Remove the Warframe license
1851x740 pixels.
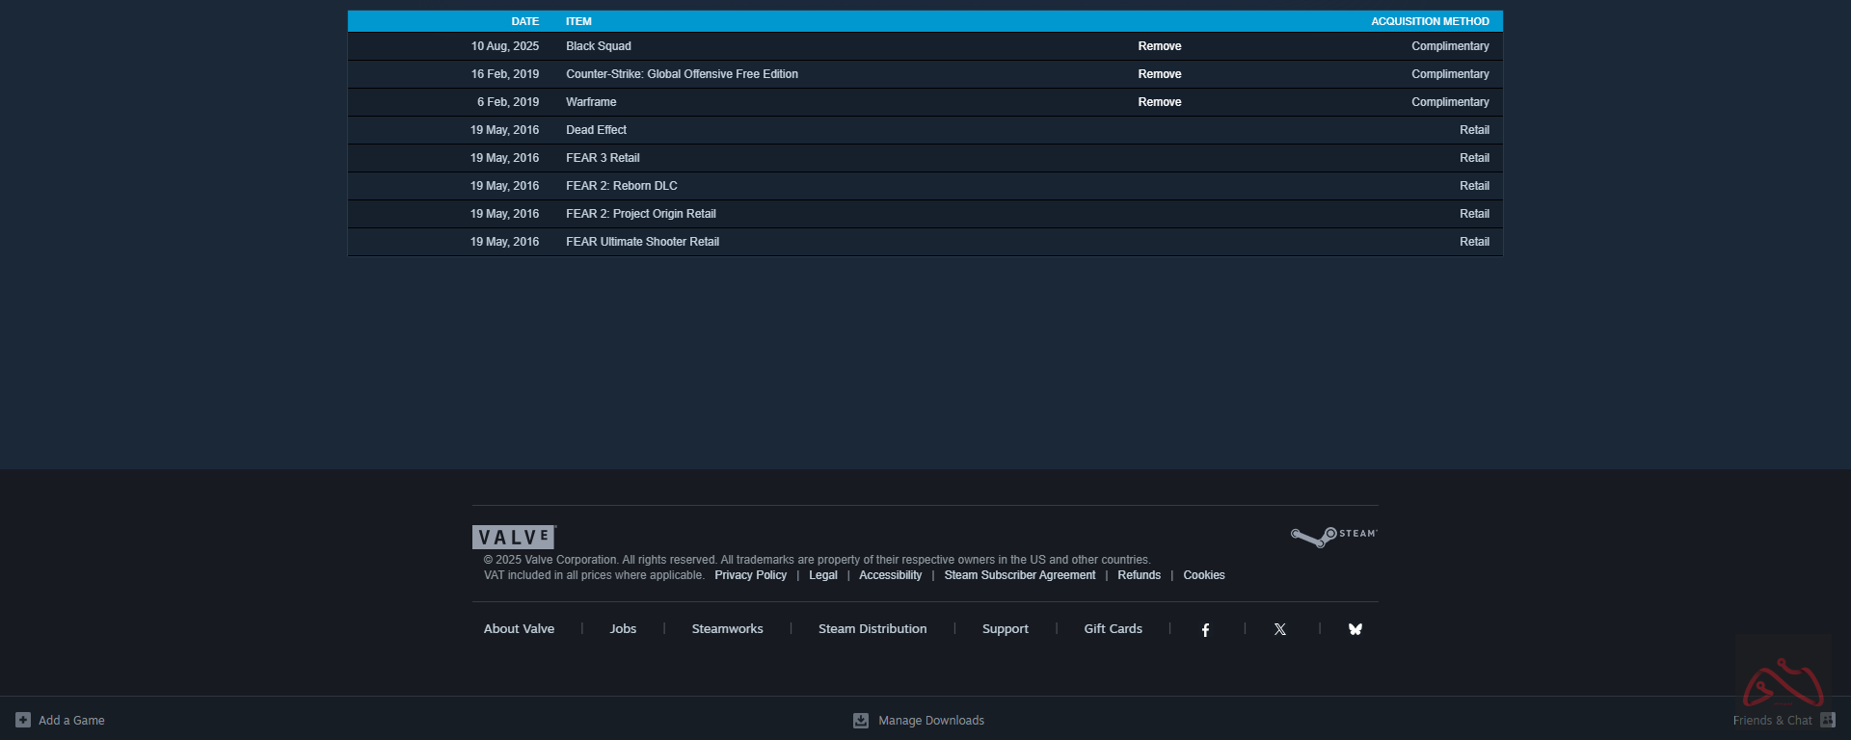click(x=1159, y=102)
